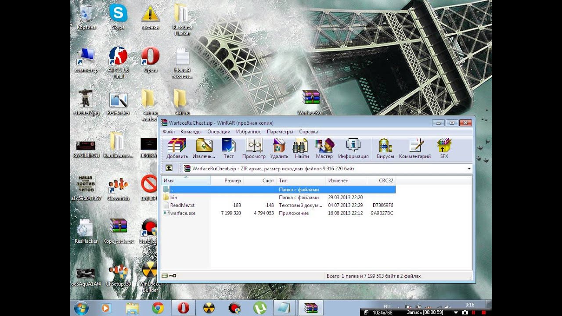Screen dimensions: 562x316
Task: Click the RU language indicator in the tray
Action: coord(387,306)
